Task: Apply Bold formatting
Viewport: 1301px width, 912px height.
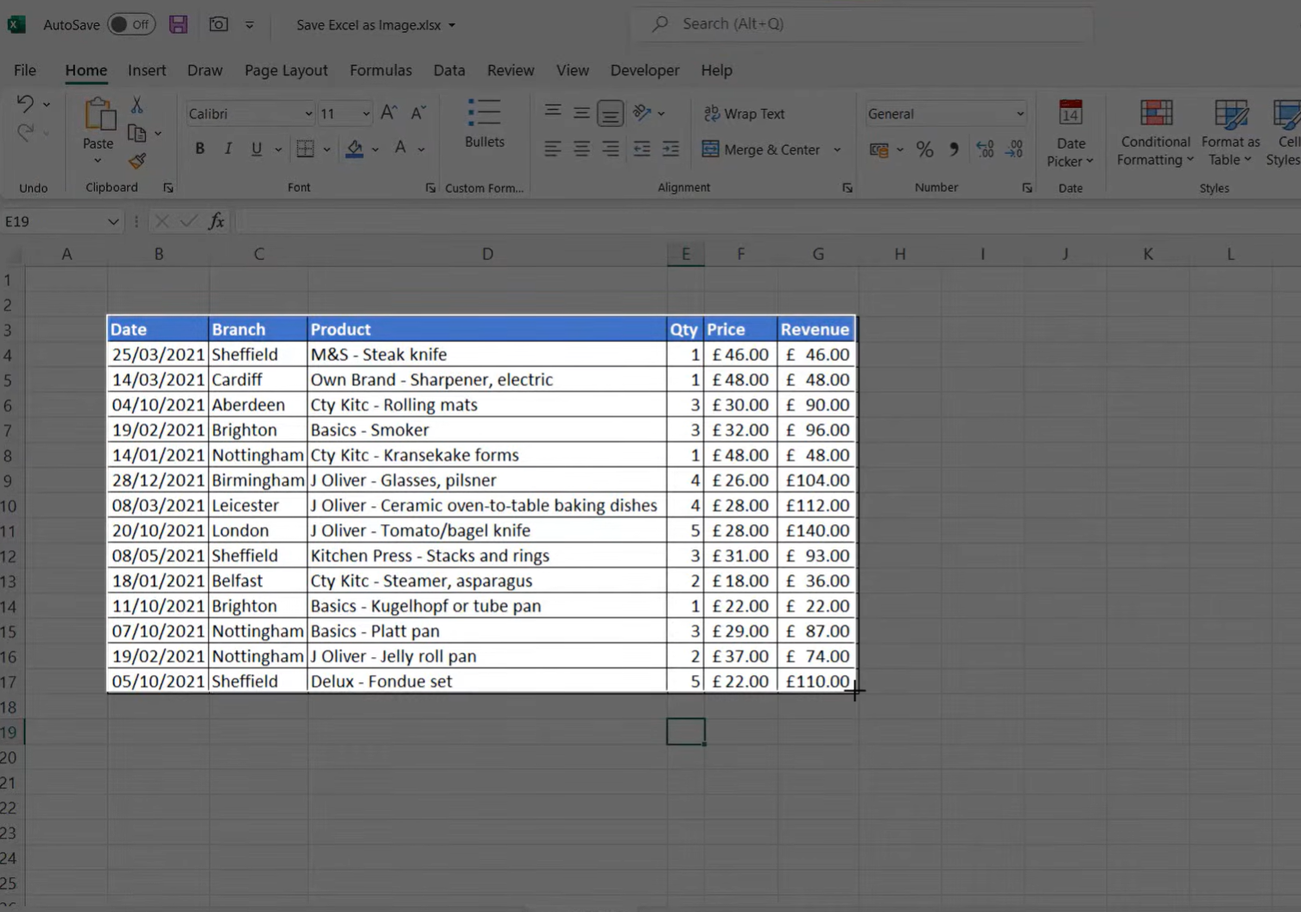Action: (200, 149)
